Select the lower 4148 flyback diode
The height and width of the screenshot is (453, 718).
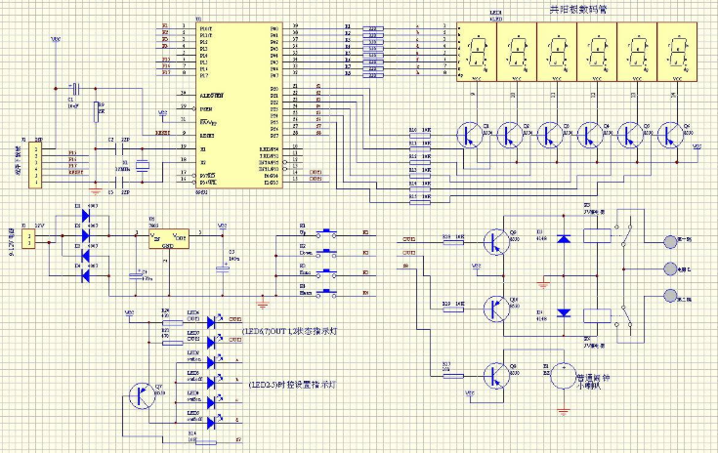[564, 313]
